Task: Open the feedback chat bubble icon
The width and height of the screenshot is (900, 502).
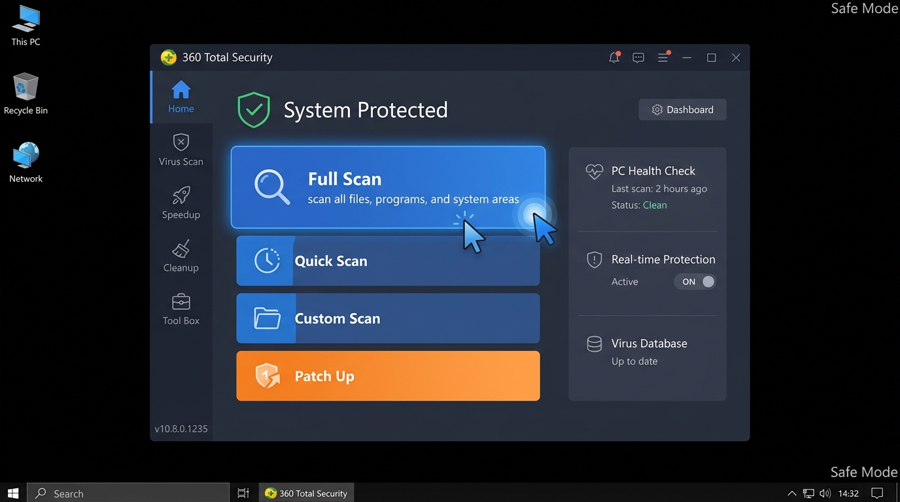Action: (638, 58)
